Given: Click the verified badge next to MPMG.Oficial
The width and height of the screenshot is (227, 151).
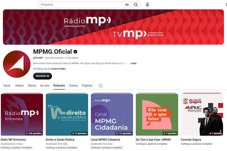Looking at the screenshot, I should pyautogui.click(x=75, y=52).
